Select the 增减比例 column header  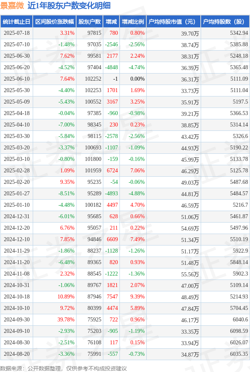[133, 22]
